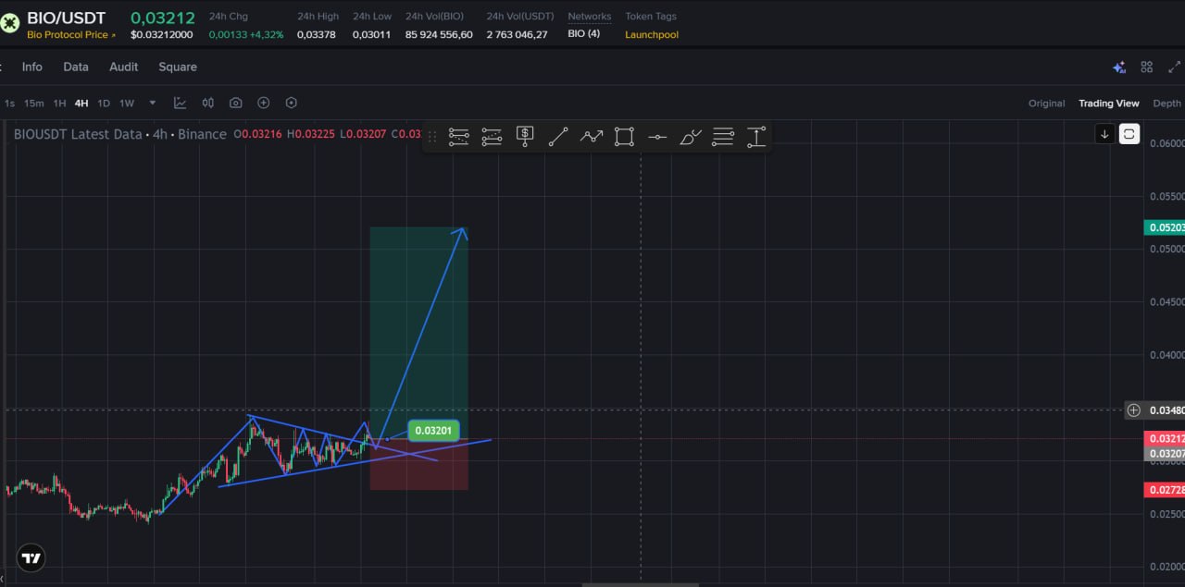Image resolution: width=1185 pixels, height=587 pixels.
Task: Click the Launchpool token tag
Action: point(652,34)
